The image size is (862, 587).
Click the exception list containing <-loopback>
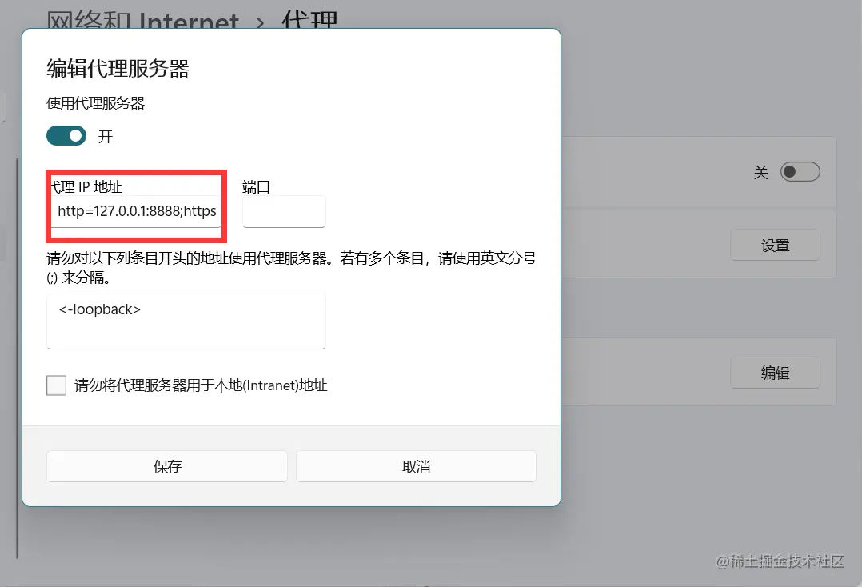click(186, 321)
